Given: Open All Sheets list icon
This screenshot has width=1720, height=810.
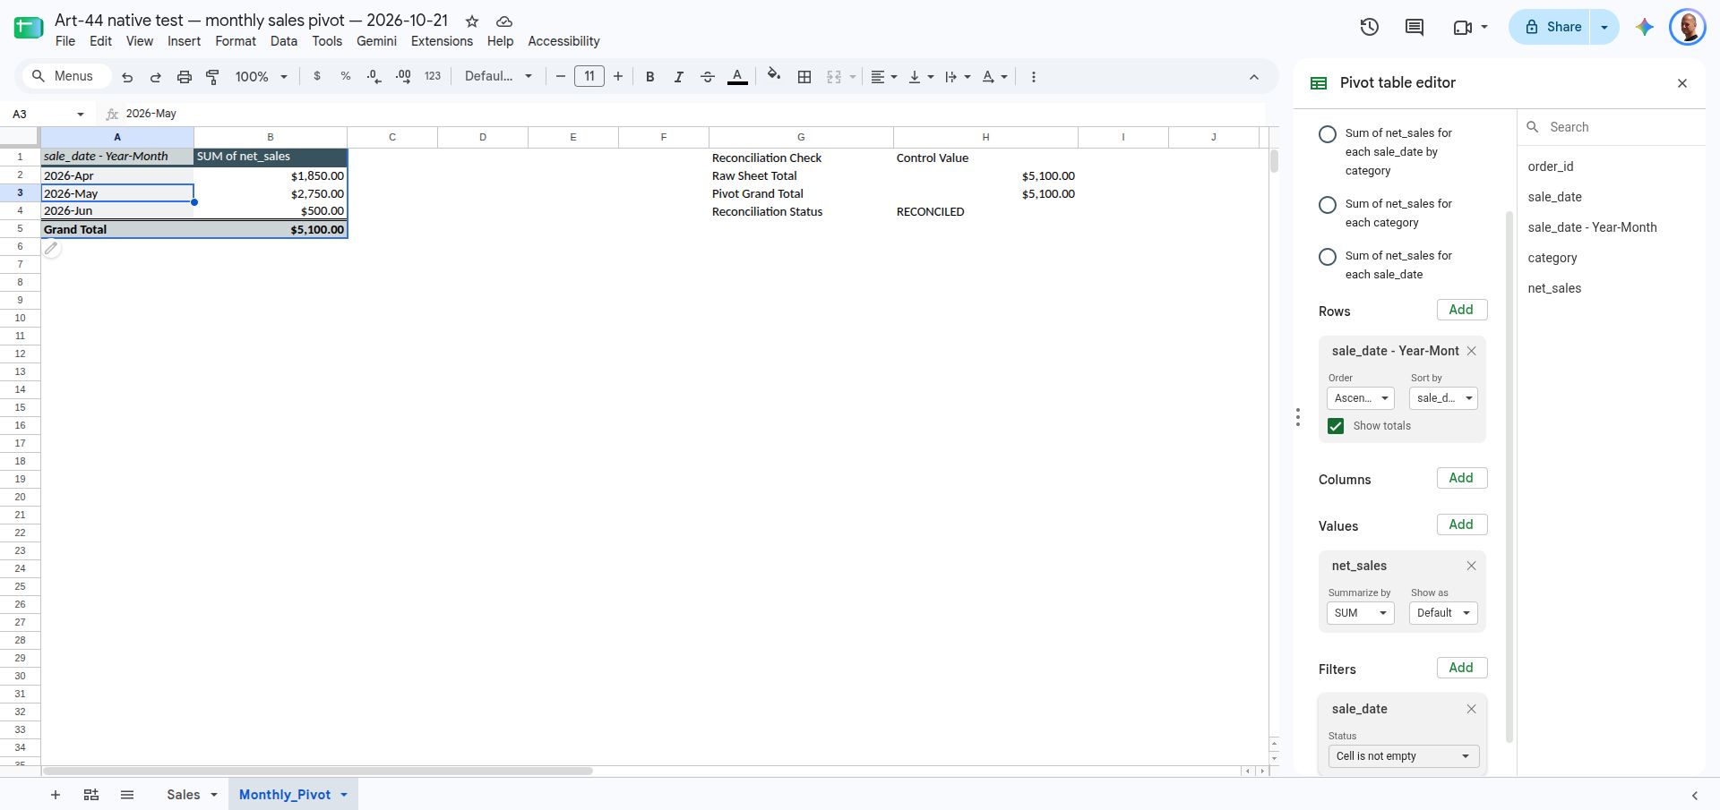Looking at the screenshot, I should (x=127, y=795).
